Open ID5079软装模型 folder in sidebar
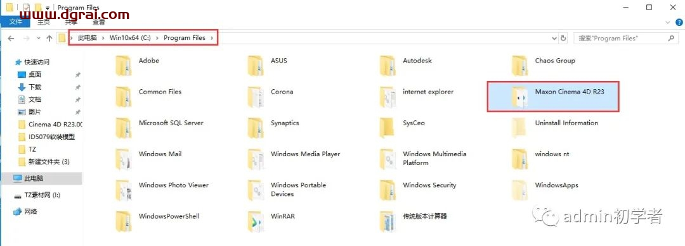This screenshot has width=685, height=246. tap(47, 137)
